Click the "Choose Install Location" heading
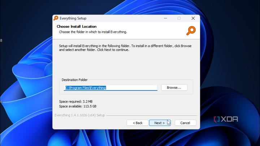The height and width of the screenshot is (146, 260). point(77,26)
